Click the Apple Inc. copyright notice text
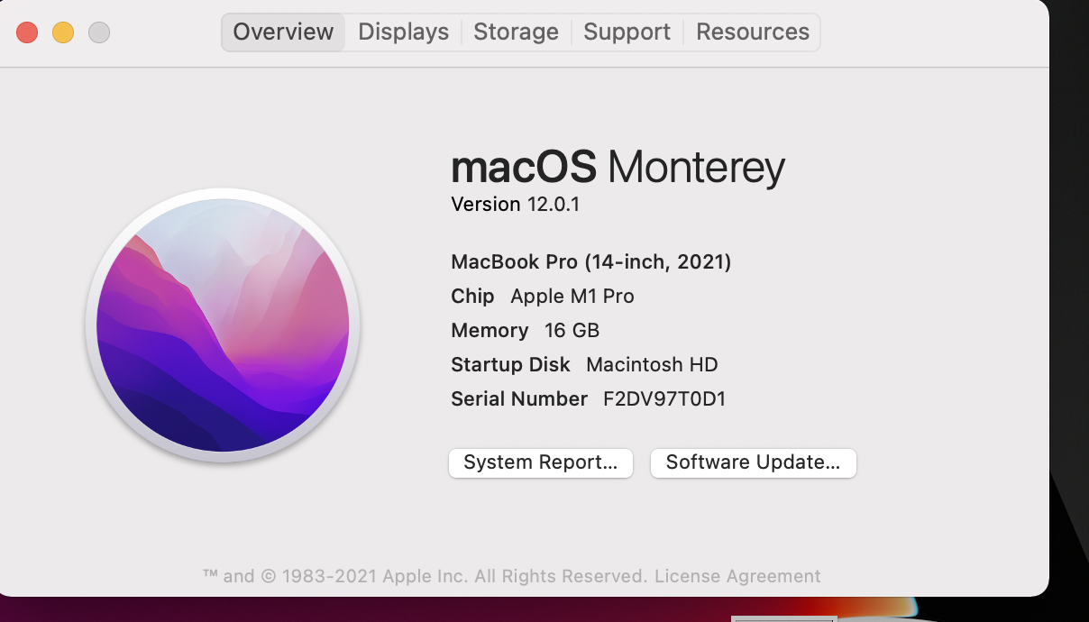 425,576
